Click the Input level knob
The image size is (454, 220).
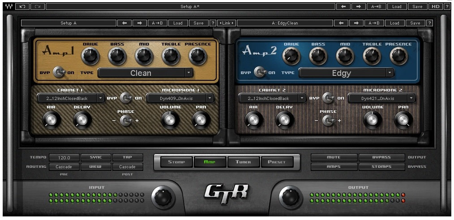click(163, 198)
